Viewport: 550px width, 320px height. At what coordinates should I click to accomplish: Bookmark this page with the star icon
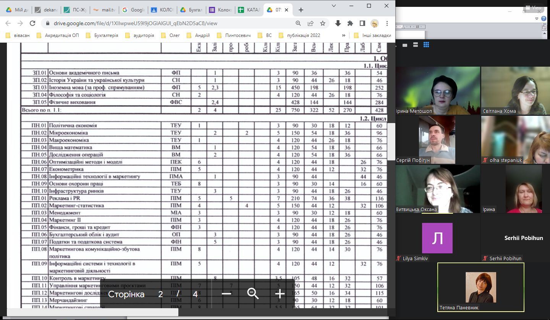click(323, 23)
